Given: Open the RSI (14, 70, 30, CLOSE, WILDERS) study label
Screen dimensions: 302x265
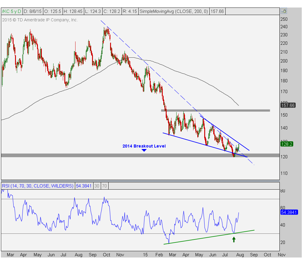Looking at the screenshot, I should [38, 186].
